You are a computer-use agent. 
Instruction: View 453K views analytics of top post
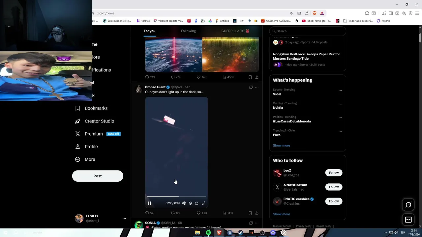pyautogui.click(x=228, y=77)
